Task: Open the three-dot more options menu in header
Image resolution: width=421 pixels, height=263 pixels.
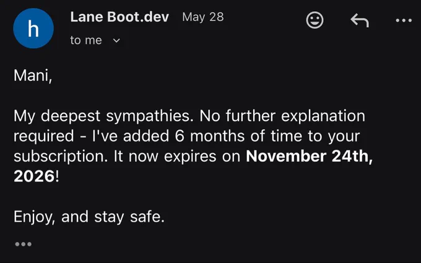Action: tap(404, 20)
